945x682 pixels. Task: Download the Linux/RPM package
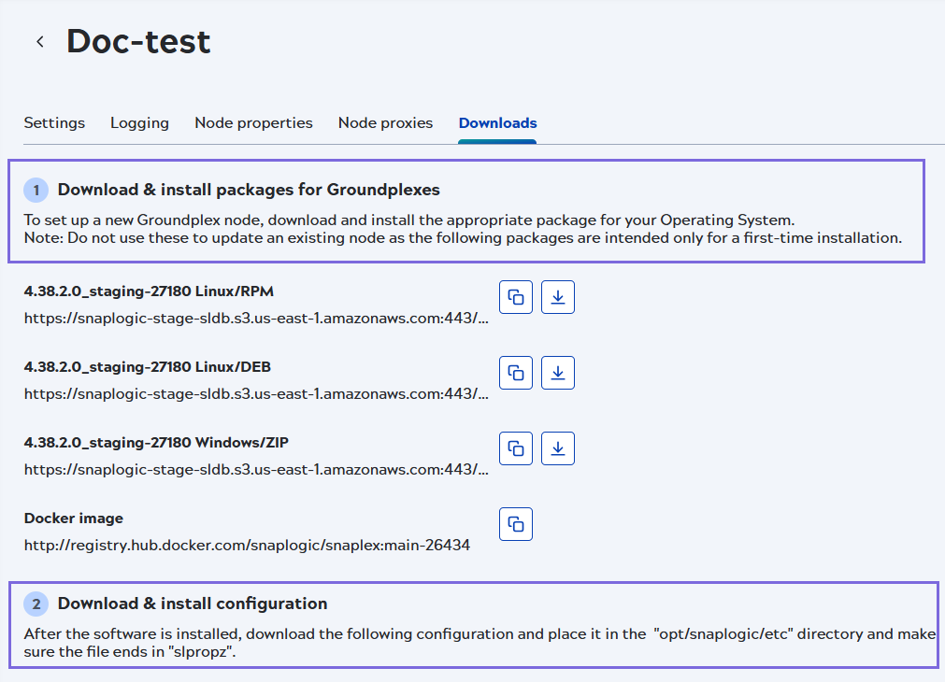pos(558,297)
